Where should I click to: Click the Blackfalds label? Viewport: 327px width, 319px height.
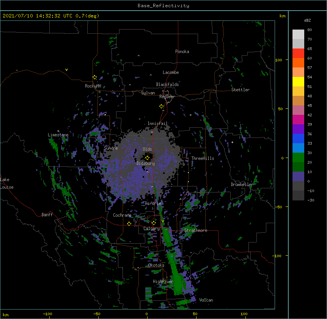[167, 84]
